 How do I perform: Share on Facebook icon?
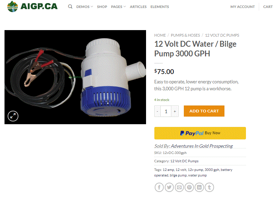159,187
